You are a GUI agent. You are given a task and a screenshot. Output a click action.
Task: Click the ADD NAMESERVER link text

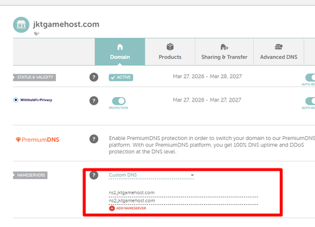pyautogui.click(x=131, y=208)
